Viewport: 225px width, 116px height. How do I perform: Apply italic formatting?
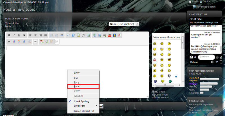pos(14,35)
